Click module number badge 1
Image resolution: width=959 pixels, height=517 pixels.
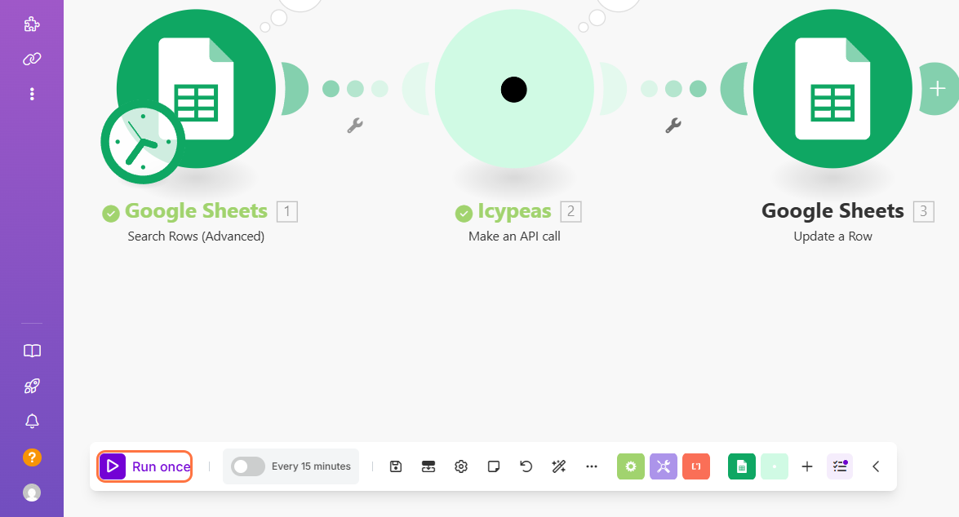(x=286, y=211)
